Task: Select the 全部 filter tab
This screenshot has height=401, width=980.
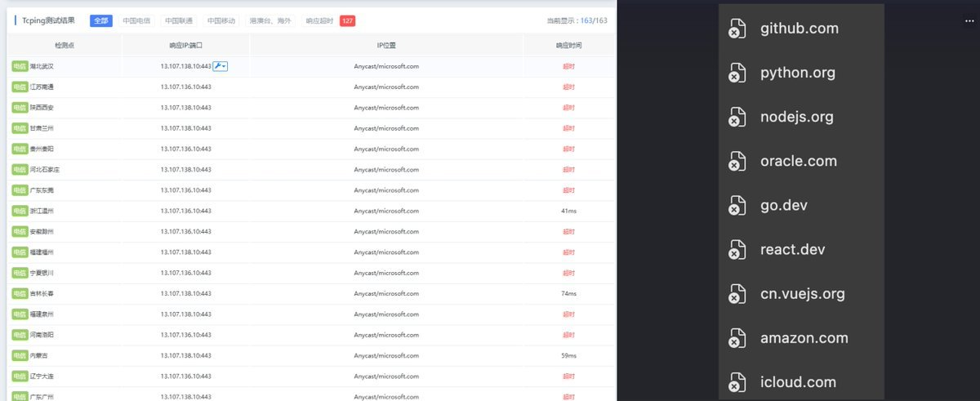Action: 101,21
